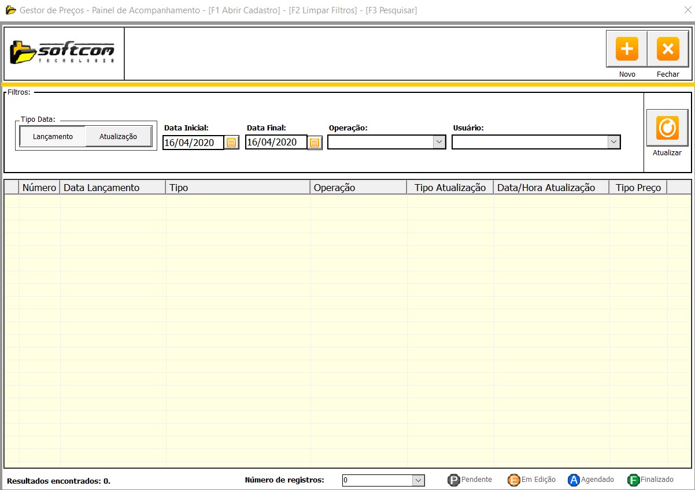
Task: Select Atualização date type toggle
Action: [119, 137]
